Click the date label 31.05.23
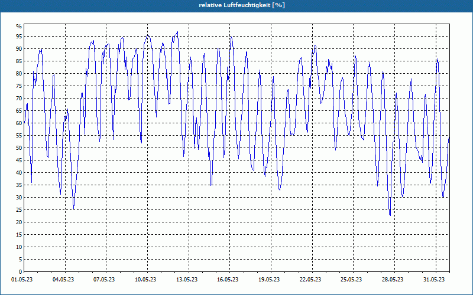The width and height of the screenshot is (473, 295). click(x=434, y=280)
